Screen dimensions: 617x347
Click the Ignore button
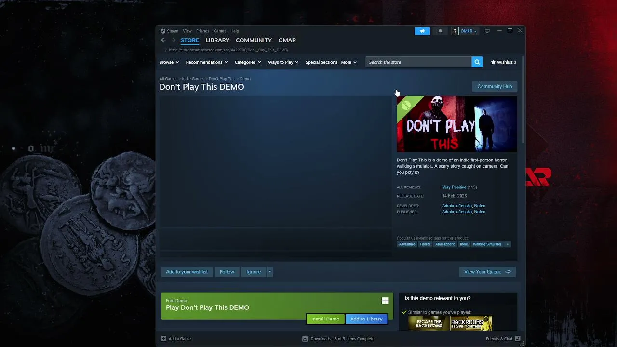point(254,272)
